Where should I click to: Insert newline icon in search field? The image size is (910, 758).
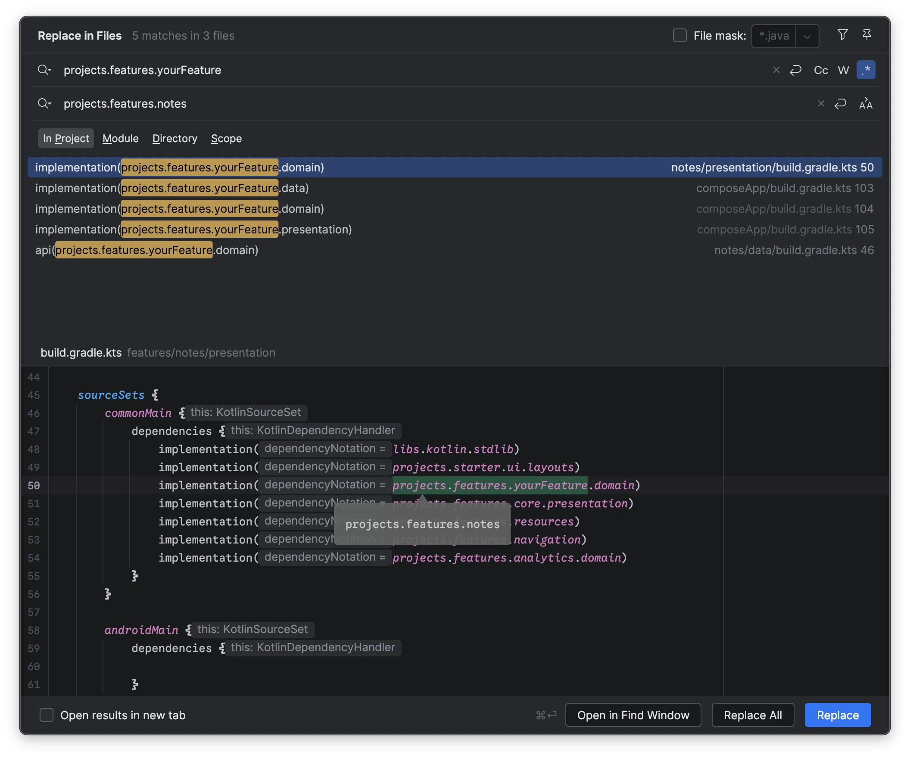click(796, 70)
